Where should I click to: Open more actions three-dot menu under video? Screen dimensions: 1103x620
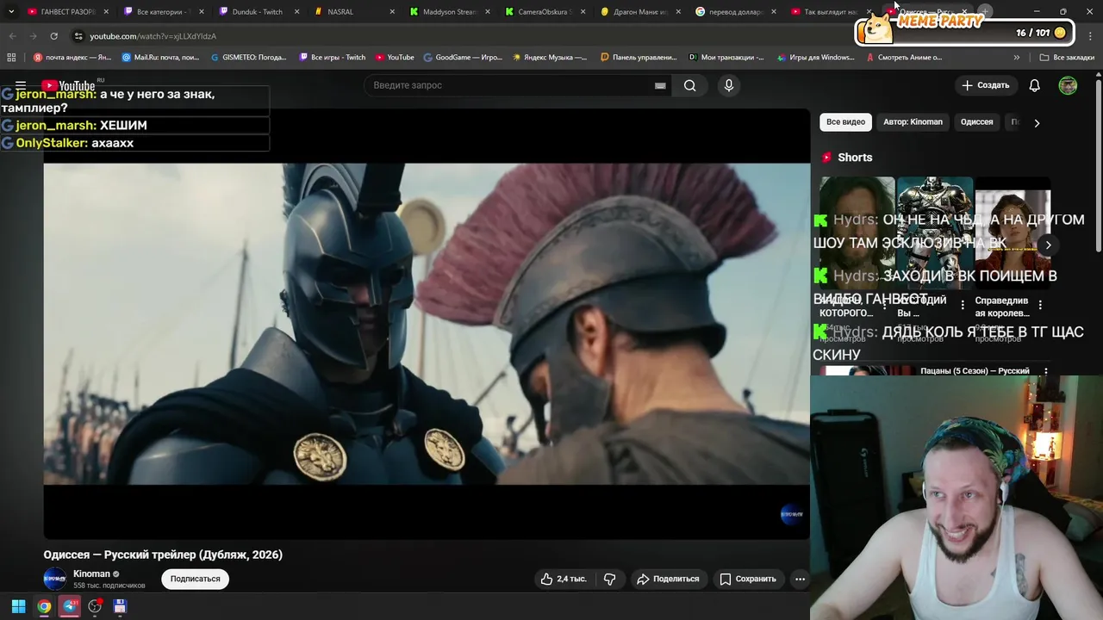pyautogui.click(x=800, y=579)
